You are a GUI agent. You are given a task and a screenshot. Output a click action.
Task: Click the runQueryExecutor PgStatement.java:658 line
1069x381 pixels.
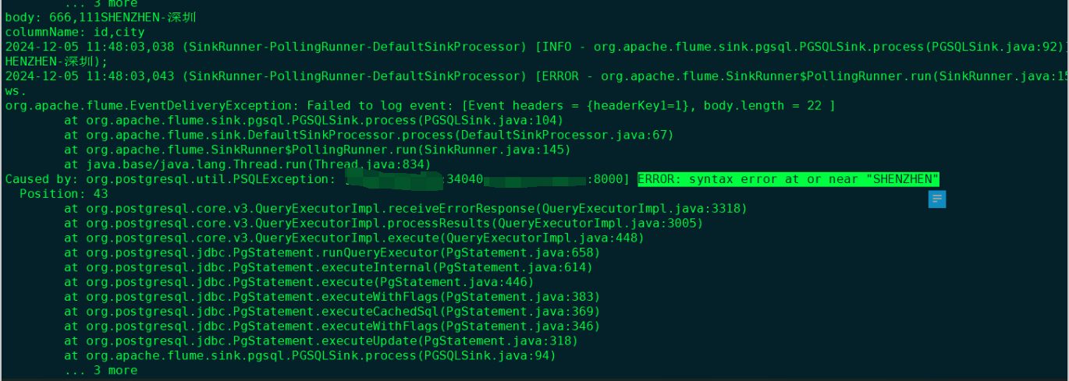point(332,253)
